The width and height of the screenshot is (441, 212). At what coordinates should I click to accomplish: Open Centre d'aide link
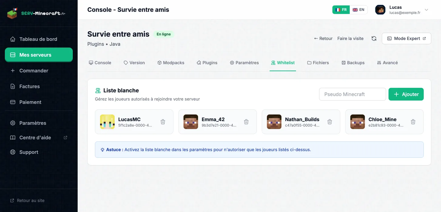click(x=39, y=137)
